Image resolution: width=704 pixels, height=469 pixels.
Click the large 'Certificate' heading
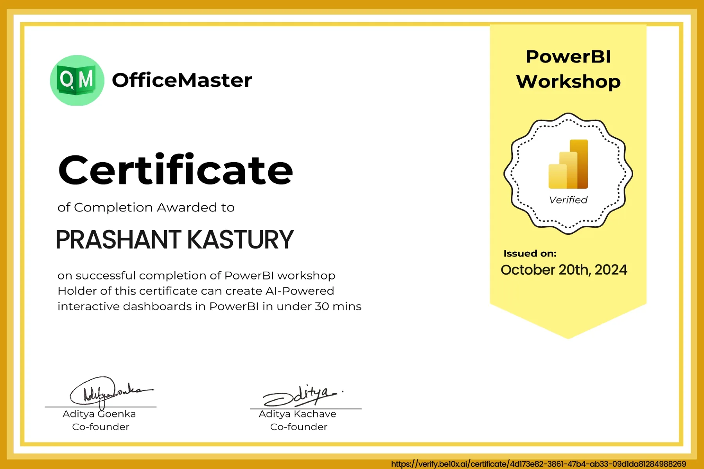(x=176, y=169)
